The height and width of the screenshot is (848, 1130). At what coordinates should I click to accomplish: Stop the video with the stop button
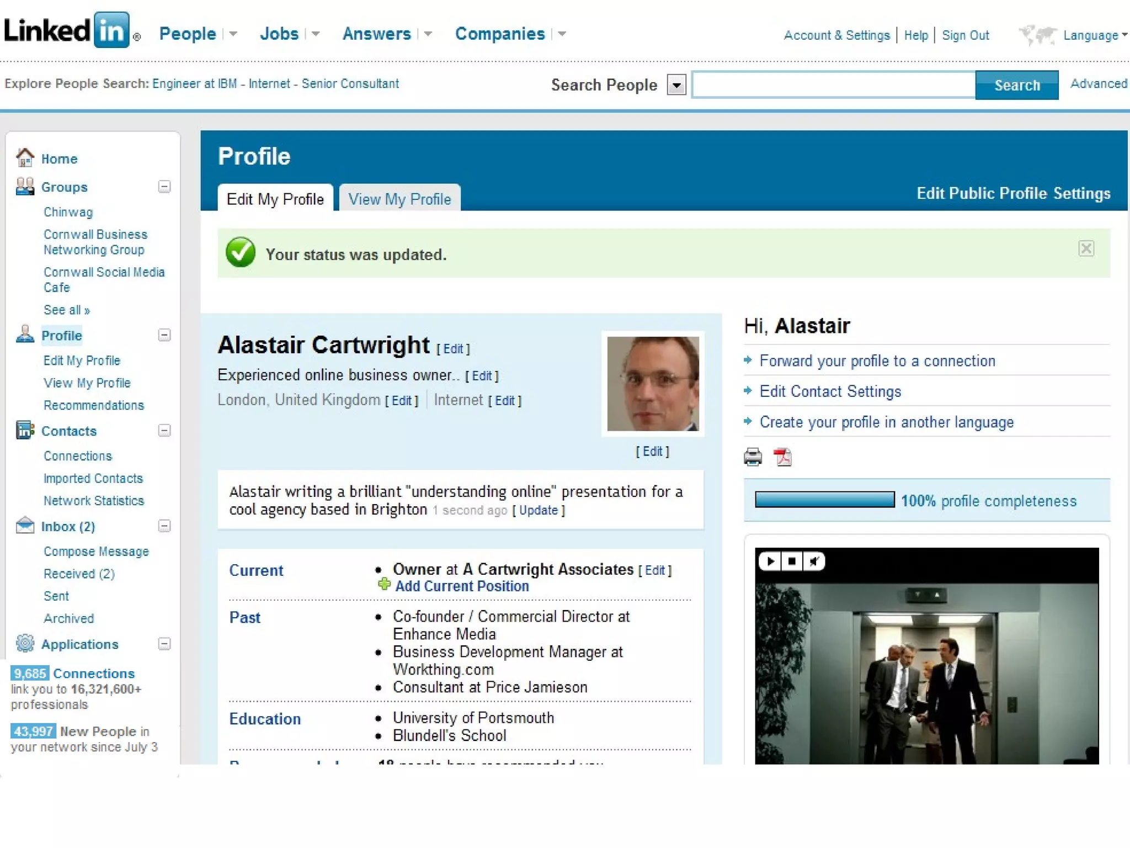792,561
